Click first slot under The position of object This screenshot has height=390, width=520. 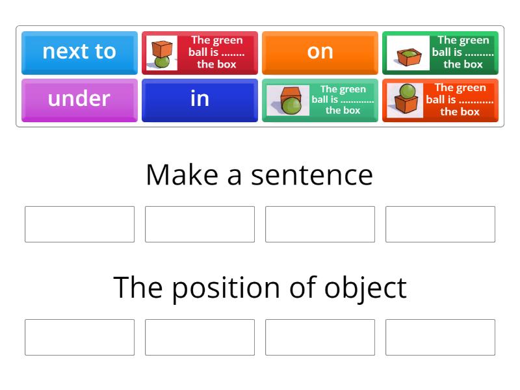click(79, 337)
